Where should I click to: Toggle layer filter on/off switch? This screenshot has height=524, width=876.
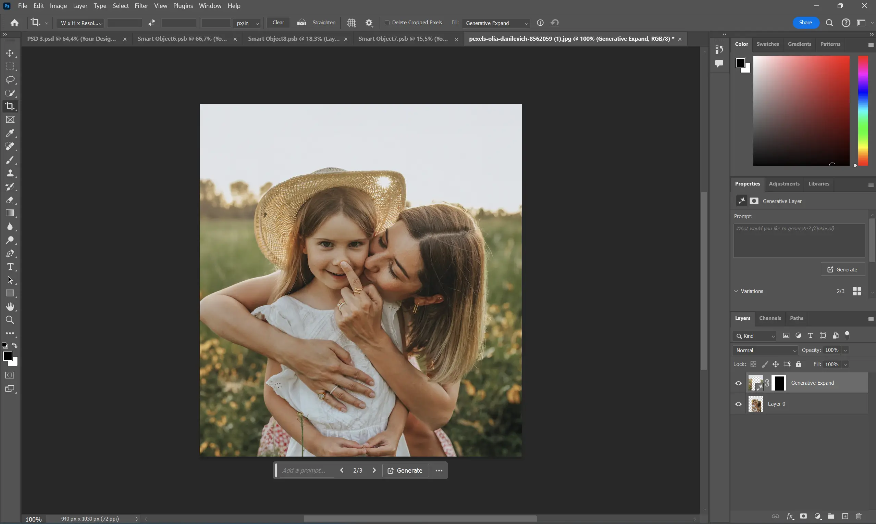click(847, 335)
